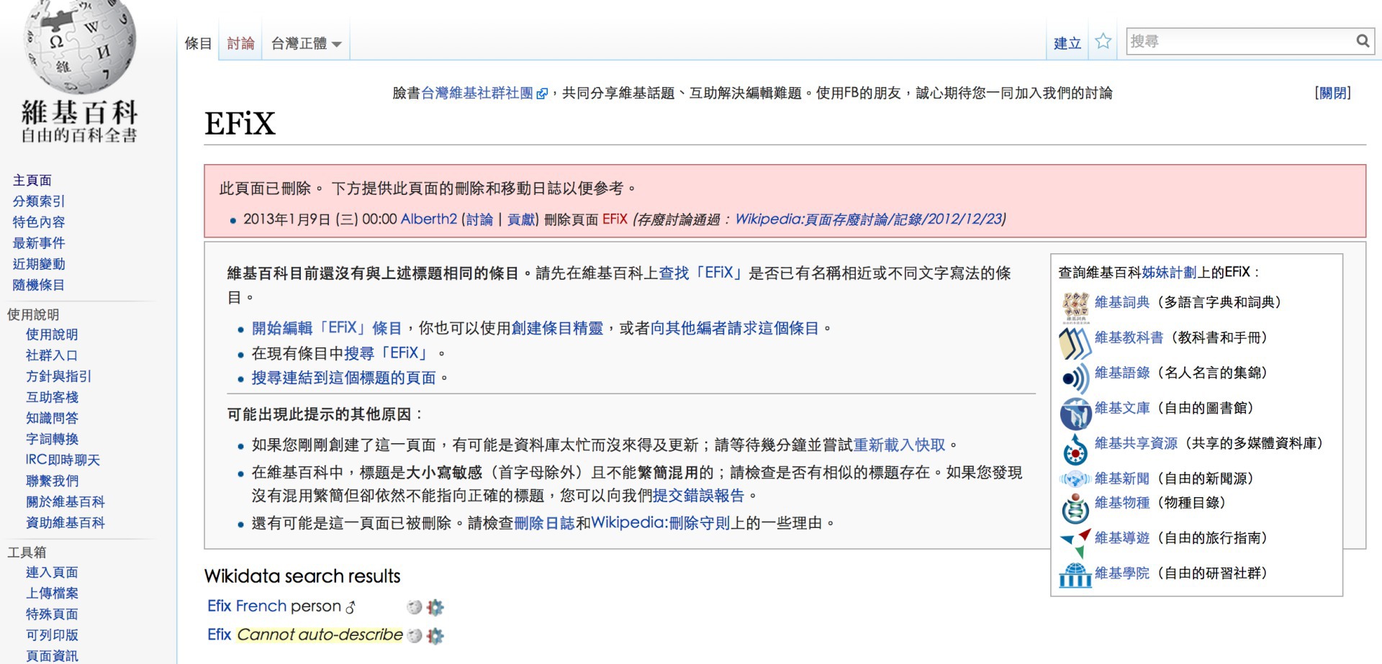Open the 貢獻 link in deletion log
The height and width of the screenshot is (664, 1382).
(520, 219)
